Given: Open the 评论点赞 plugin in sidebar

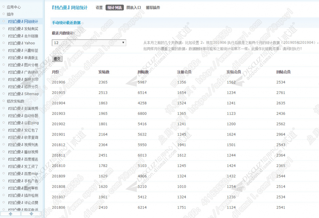Looking at the screenshot, I should tap(23, 203).
